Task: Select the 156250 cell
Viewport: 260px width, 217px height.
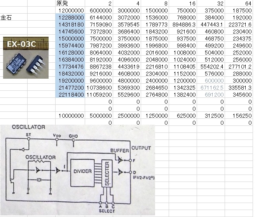Action: click(x=239, y=116)
